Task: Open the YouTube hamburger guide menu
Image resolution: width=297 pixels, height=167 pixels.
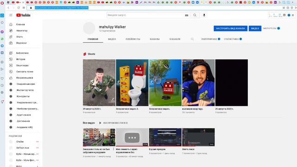Action: [x=11, y=15]
